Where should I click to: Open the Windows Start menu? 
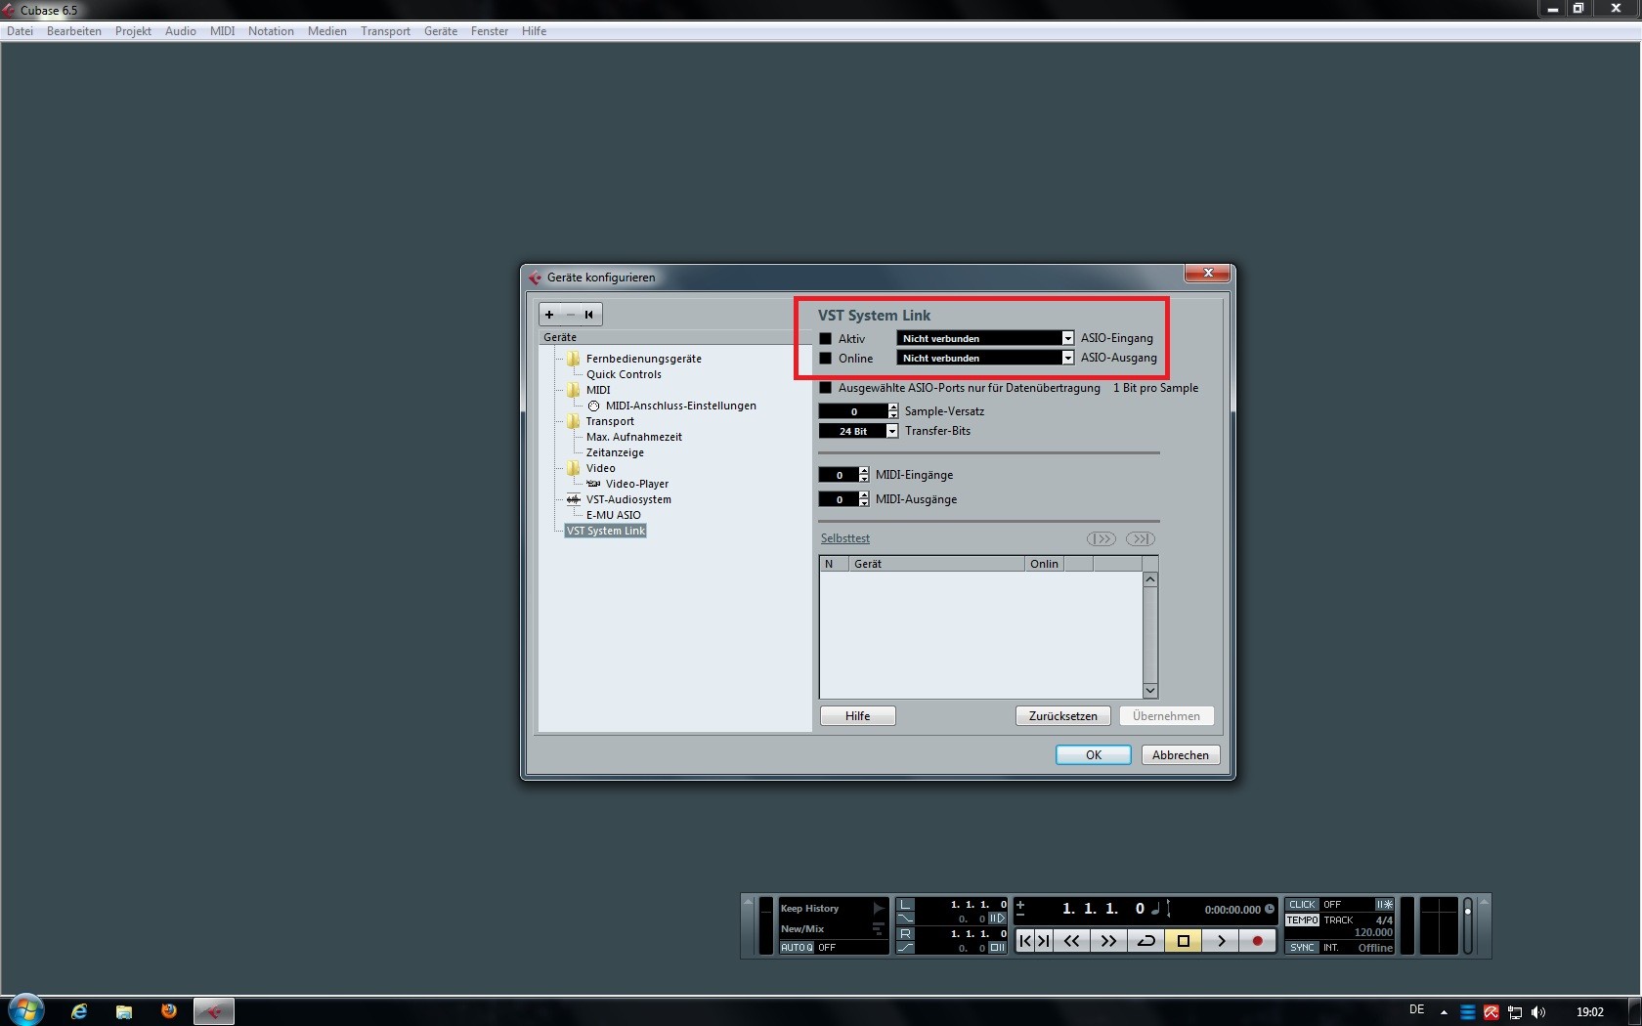(x=25, y=1010)
